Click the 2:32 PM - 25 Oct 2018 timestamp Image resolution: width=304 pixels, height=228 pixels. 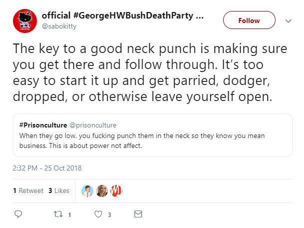point(47,168)
